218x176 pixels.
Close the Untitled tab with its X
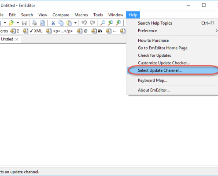tap(17, 39)
